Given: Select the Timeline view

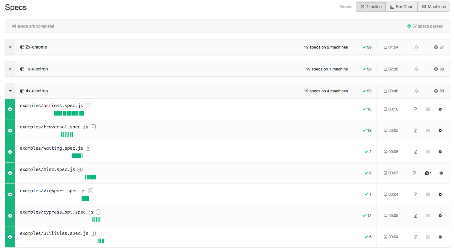Looking at the screenshot, I should [371, 7].
